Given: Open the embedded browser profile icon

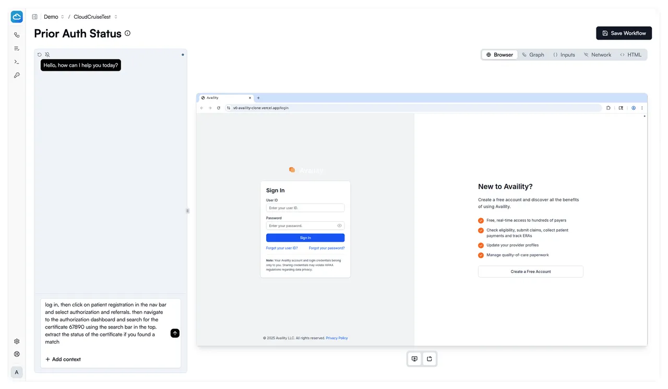Looking at the screenshot, I should (x=634, y=108).
